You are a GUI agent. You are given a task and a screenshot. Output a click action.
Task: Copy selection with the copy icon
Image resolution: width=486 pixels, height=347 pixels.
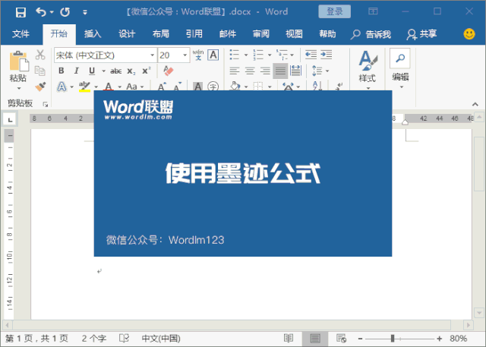tap(40, 71)
